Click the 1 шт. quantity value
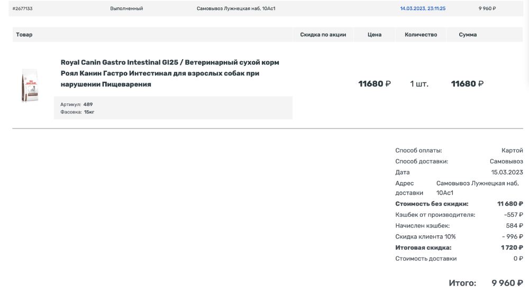This screenshot has width=529, height=295. [419, 84]
